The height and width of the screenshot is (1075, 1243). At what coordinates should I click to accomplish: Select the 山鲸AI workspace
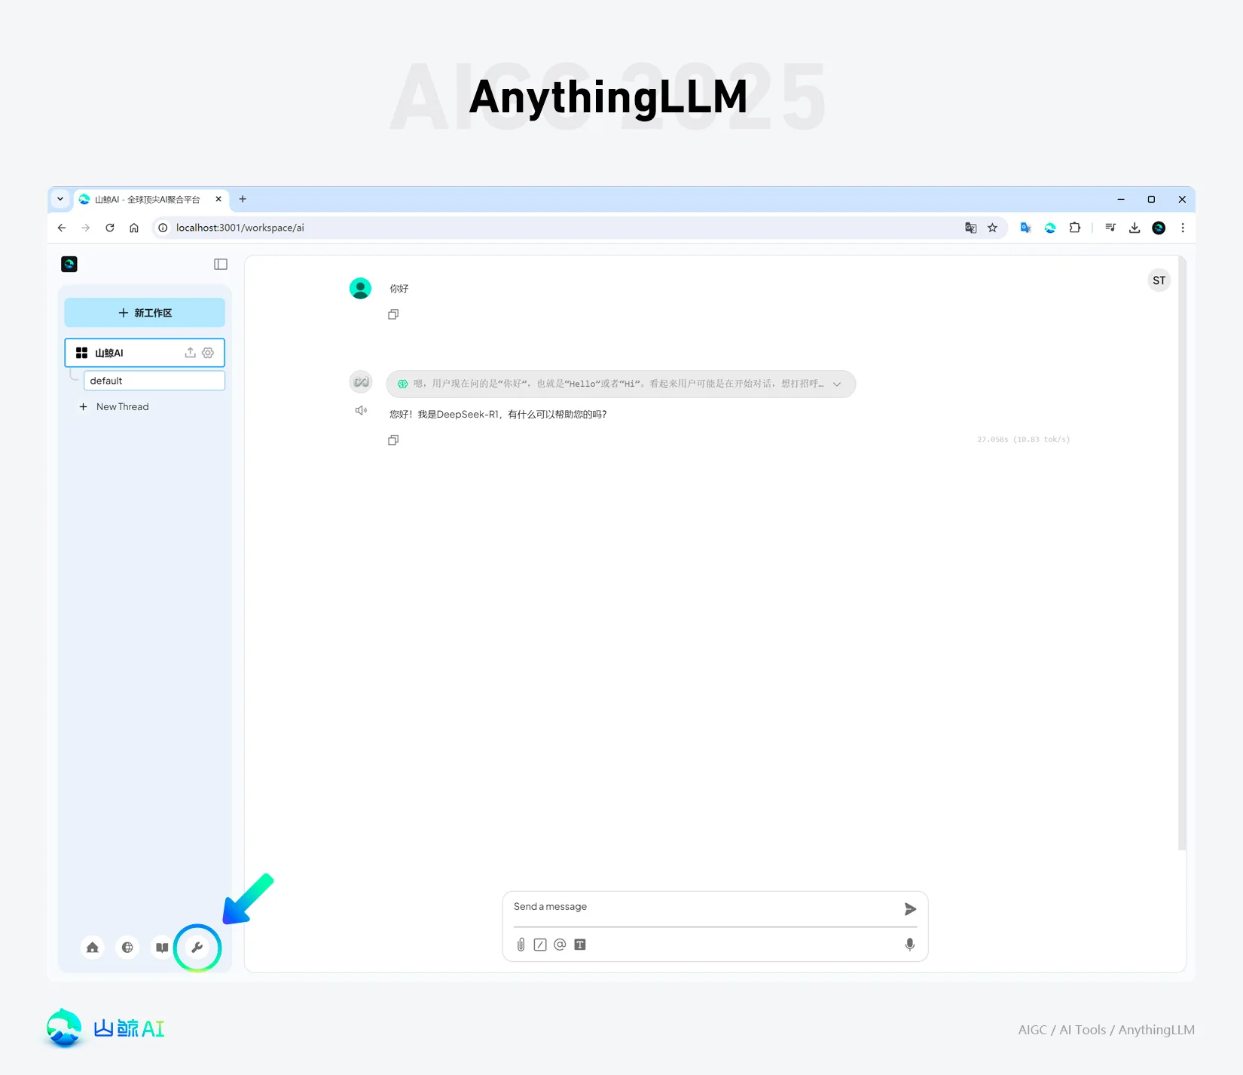point(145,353)
